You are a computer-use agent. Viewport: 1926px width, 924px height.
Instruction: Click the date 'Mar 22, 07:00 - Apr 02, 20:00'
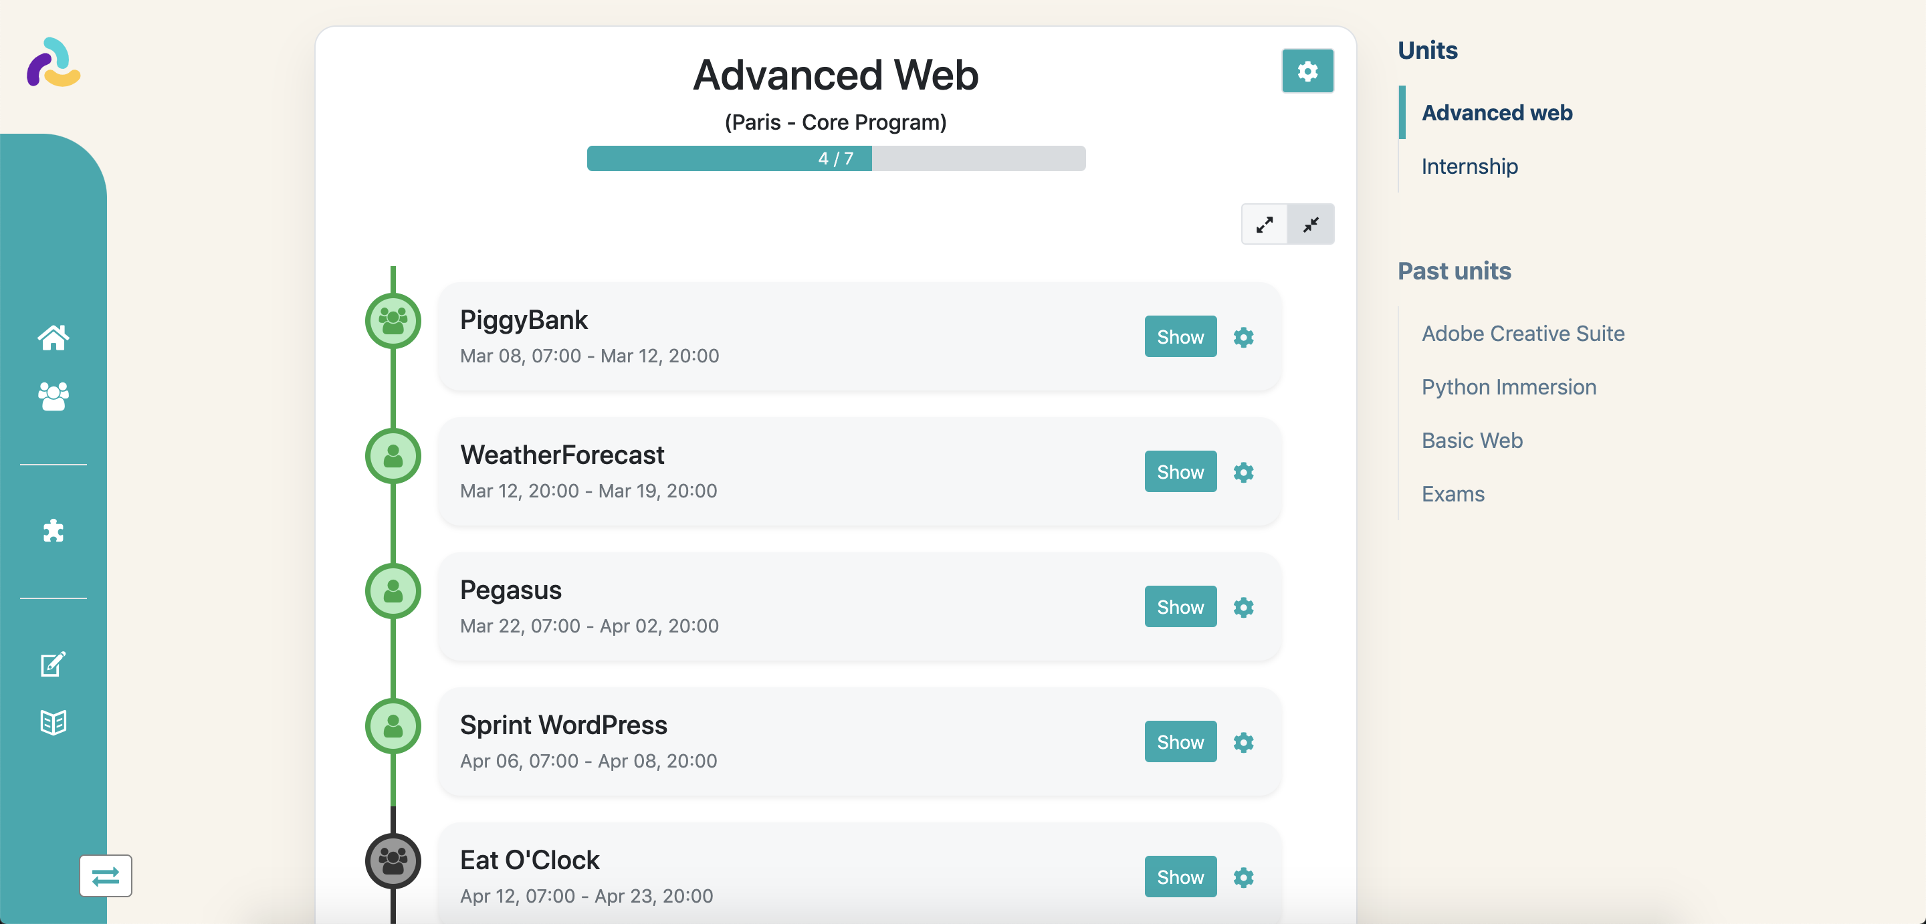tap(589, 626)
